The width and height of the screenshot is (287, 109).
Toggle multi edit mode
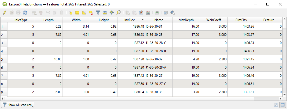coord(12,13)
